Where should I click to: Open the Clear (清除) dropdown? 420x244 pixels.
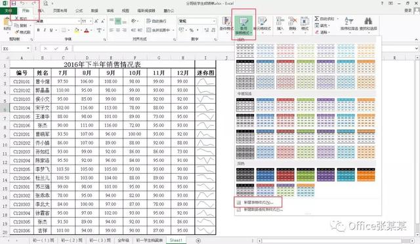point(322,32)
